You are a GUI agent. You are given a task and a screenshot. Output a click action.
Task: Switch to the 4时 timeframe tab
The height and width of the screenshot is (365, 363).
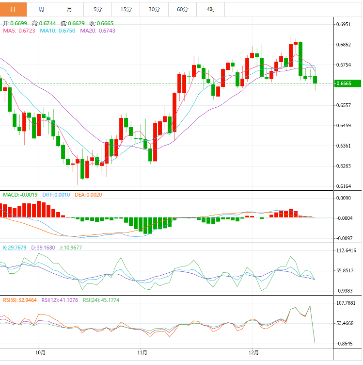point(211,9)
